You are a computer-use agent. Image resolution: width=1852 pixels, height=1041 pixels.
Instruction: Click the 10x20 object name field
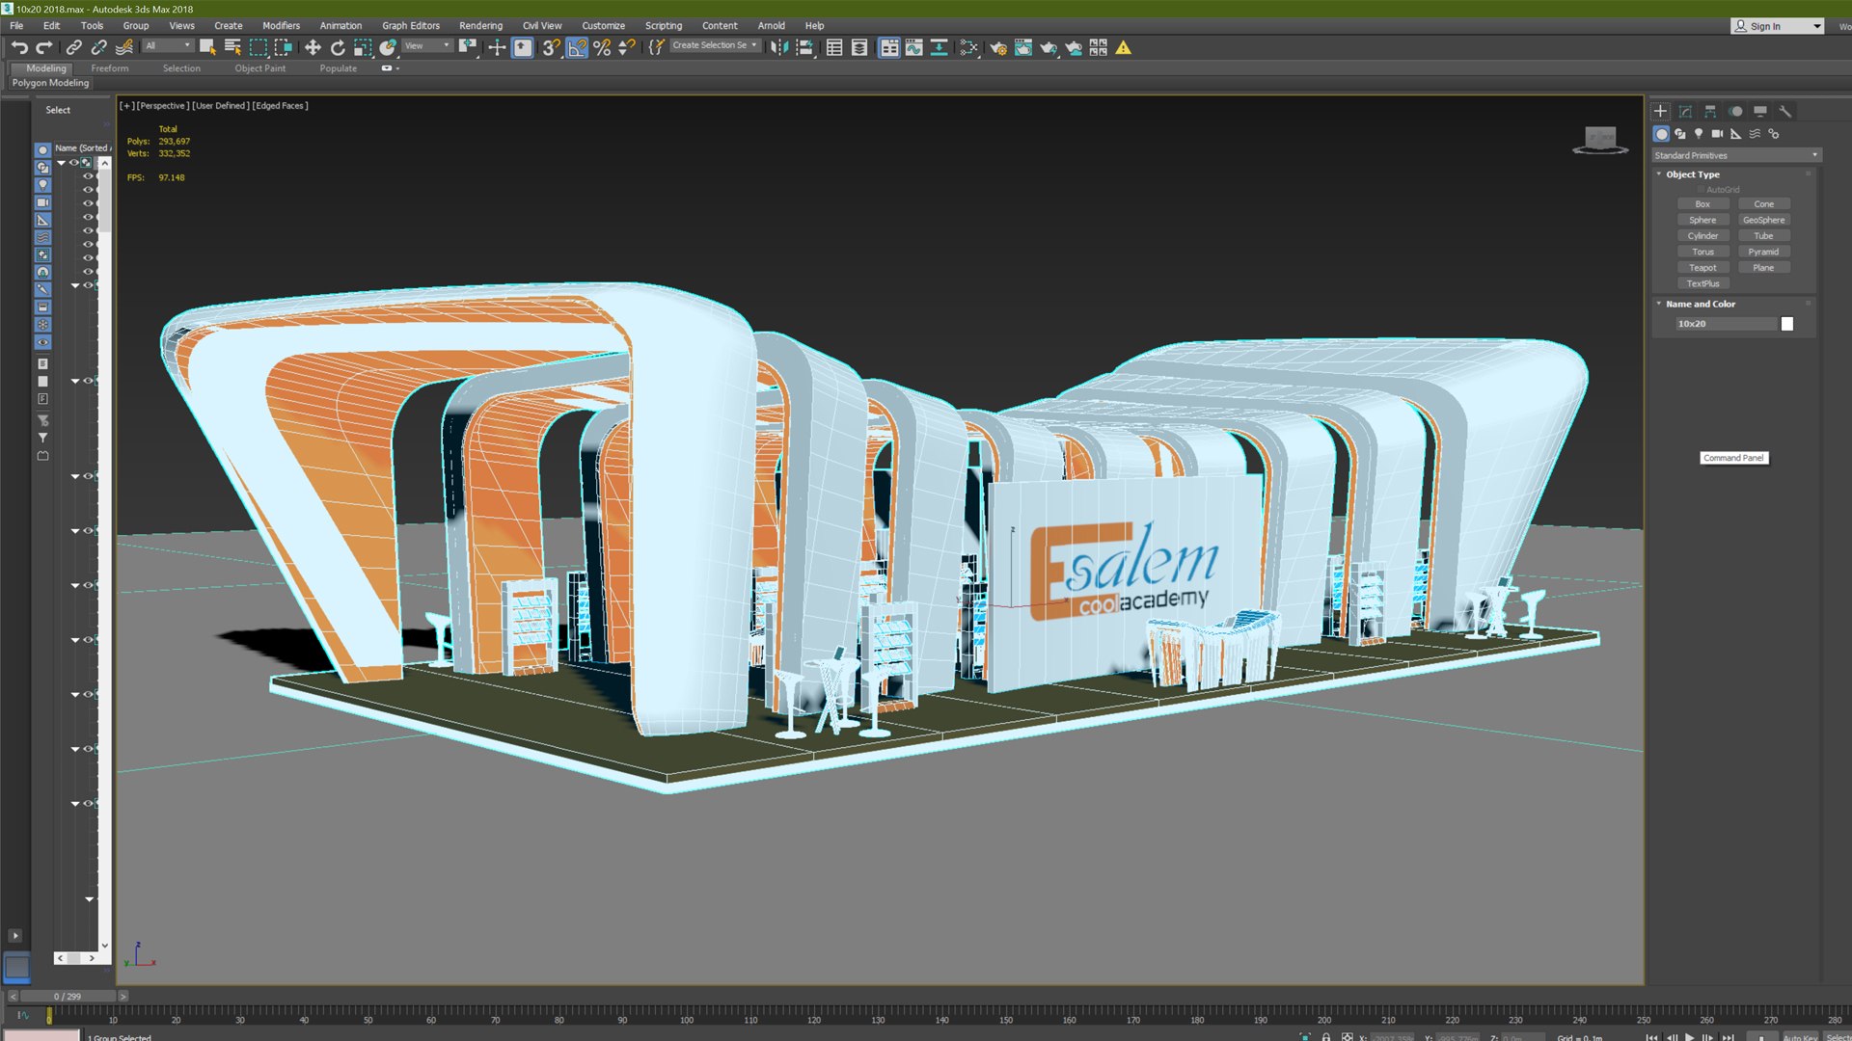pyautogui.click(x=1726, y=324)
